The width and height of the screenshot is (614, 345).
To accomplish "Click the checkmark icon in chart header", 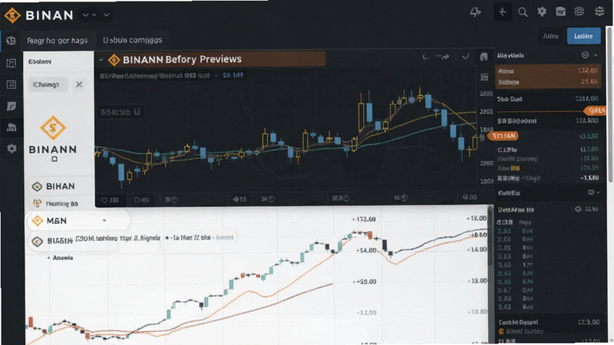I will point(465,57).
